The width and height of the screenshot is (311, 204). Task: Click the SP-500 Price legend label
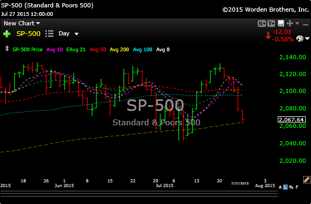click(x=27, y=50)
